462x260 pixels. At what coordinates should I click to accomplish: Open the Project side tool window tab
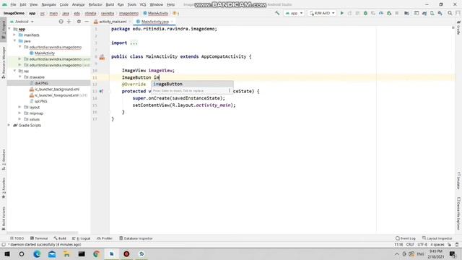click(4, 29)
